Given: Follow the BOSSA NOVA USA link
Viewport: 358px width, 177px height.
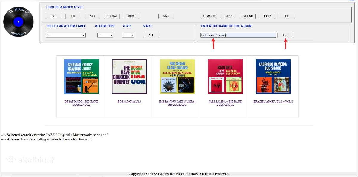Looking at the screenshot, I should click(129, 102).
